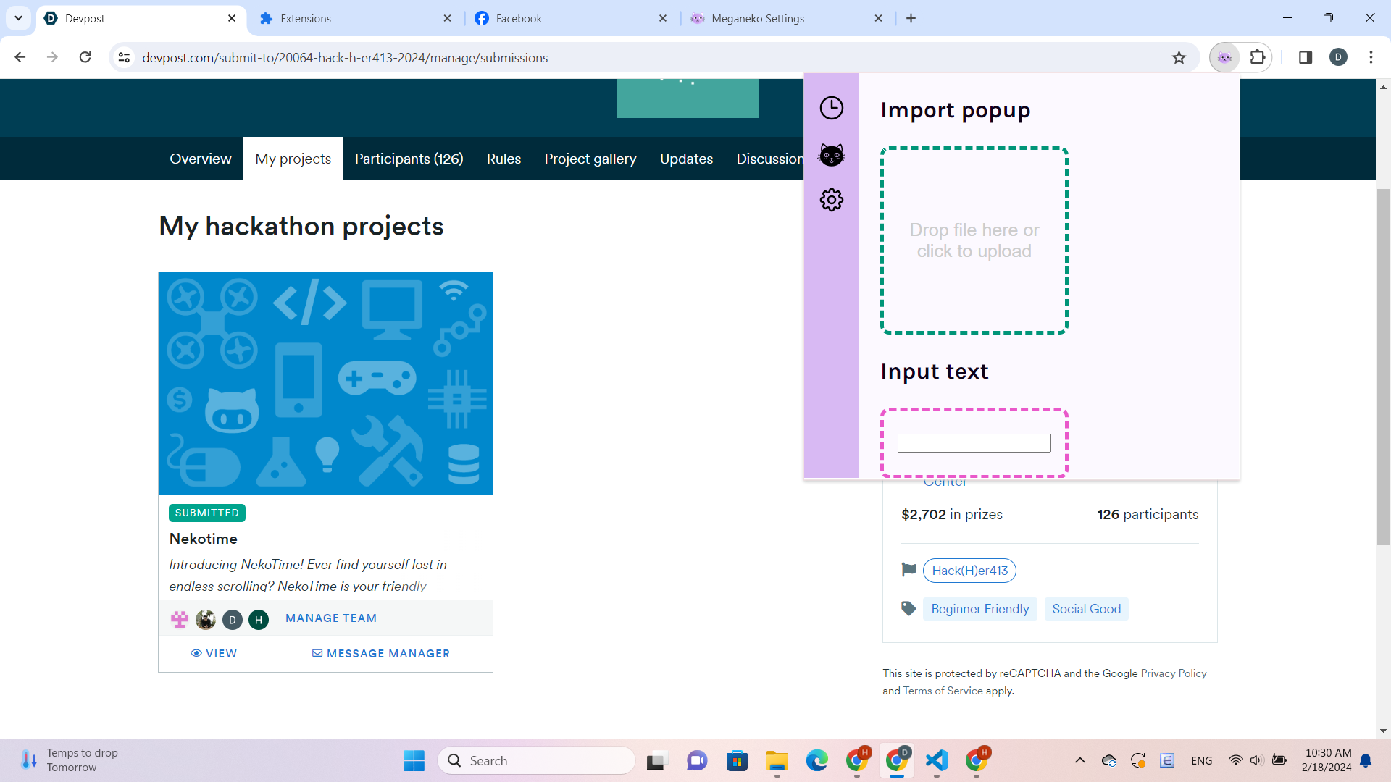Viewport: 1391px width, 782px height.
Task: Click the Meganeko extension icon in toolbar
Action: (x=1224, y=58)
